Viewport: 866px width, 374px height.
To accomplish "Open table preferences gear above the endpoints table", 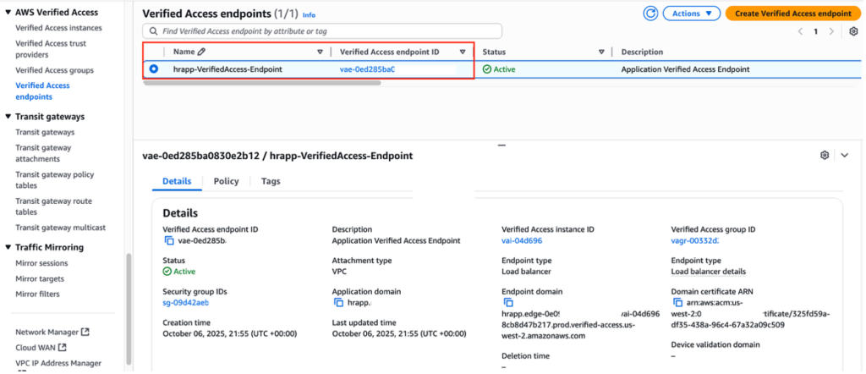I will coord(853,31).
